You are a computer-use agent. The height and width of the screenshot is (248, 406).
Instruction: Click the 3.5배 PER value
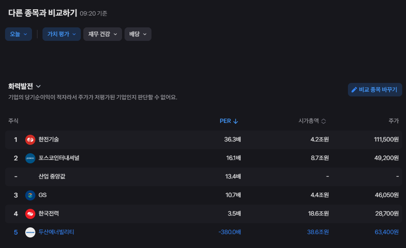234,213
